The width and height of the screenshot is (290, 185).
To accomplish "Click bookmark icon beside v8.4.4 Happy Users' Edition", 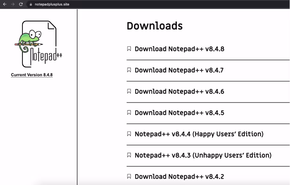I will 129,134.
